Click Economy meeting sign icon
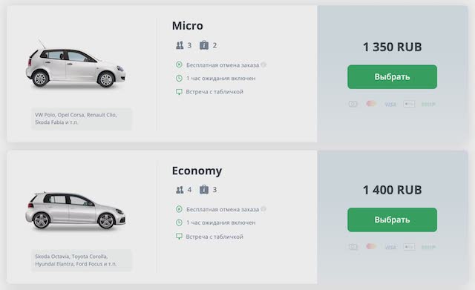Screen dimensions: 475x290 coord(179,237)
